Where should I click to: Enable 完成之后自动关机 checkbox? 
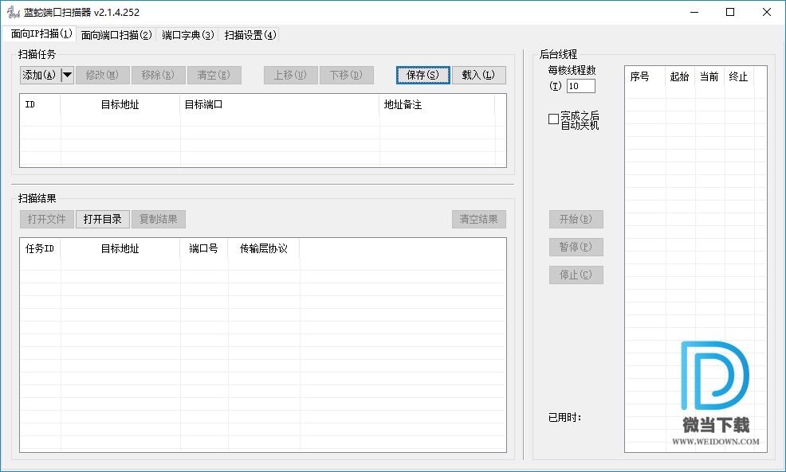click(554, 119)
